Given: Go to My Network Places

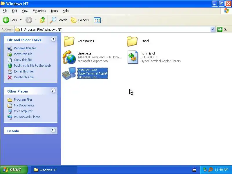Looking at the screenshot, I should [27, 117].
